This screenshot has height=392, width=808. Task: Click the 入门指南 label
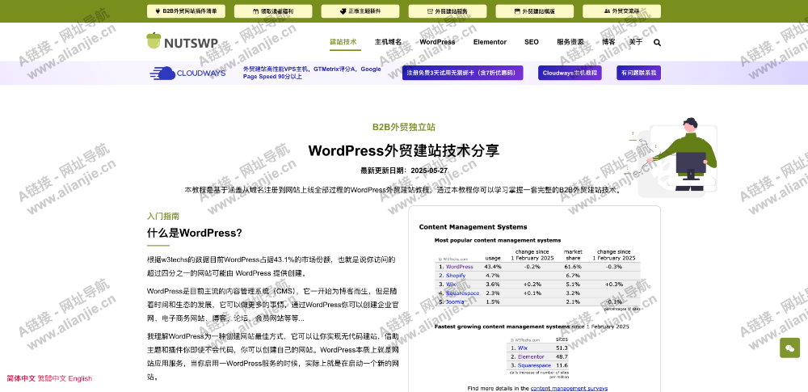163,216
